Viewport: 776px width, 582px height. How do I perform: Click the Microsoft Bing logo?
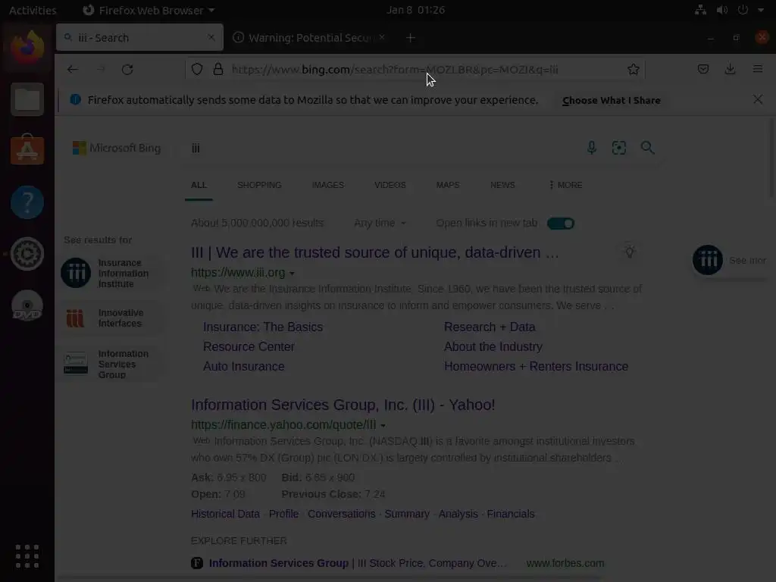tap(117, 148)
